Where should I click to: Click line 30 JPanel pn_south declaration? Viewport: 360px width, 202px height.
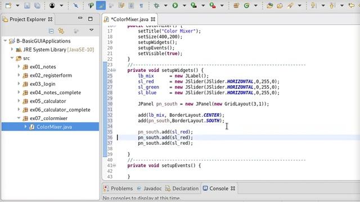pos(203,104)
